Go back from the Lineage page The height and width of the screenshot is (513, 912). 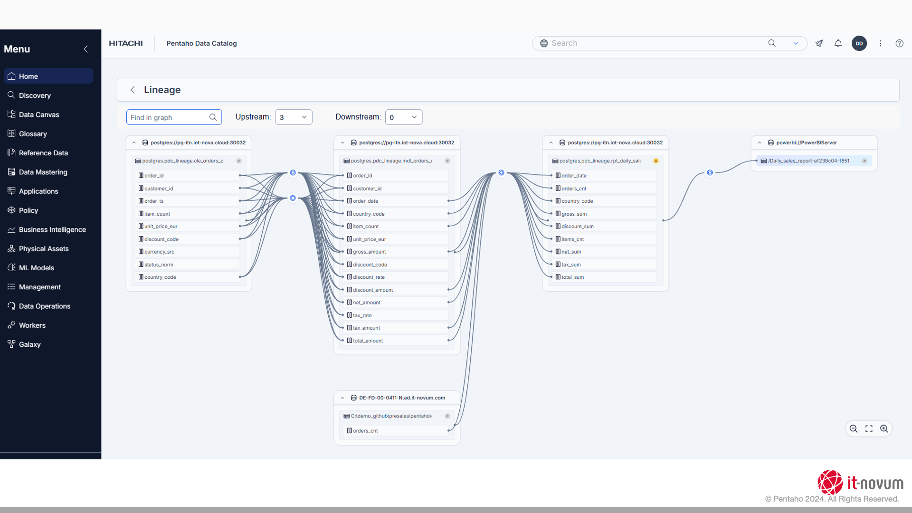133,90
